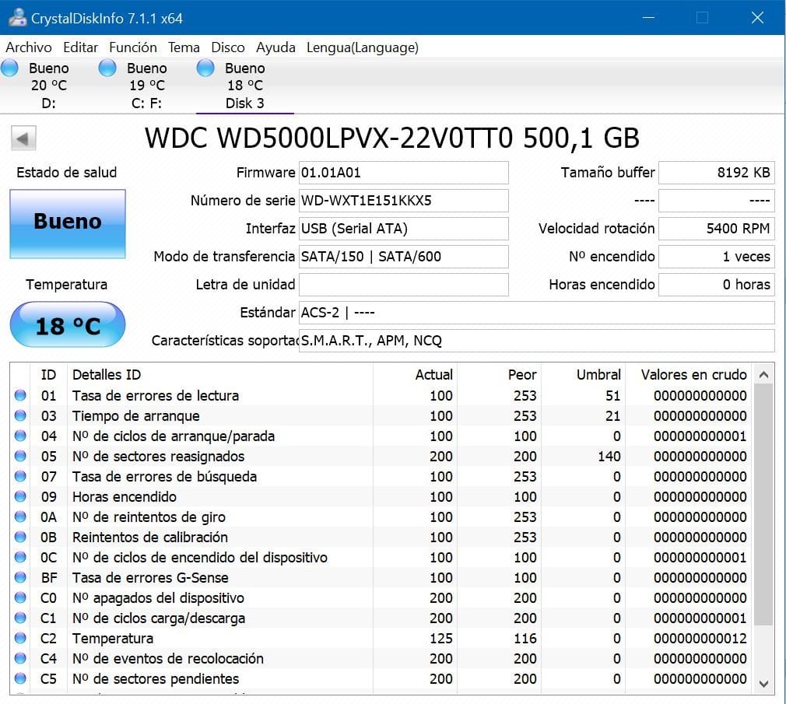The height and width of the screenshot is (704, 786).
Task: Click the transfer mode field SATA/150 | SATA/600
Action: [404, 257]
